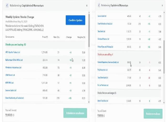168x122 pixels.
Task: Open Grindwell Norton Ltd link
Action: (103, 39)
